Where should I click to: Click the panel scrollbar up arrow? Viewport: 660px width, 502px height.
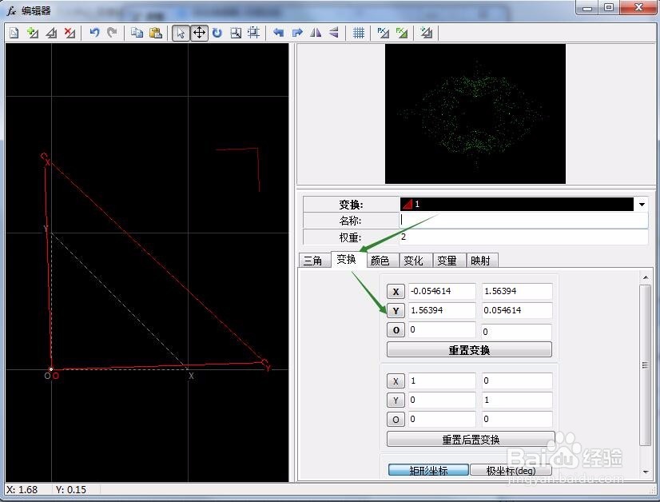646,277
